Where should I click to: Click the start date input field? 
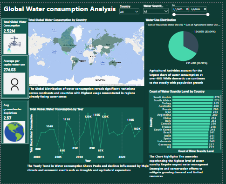(180, 9)
